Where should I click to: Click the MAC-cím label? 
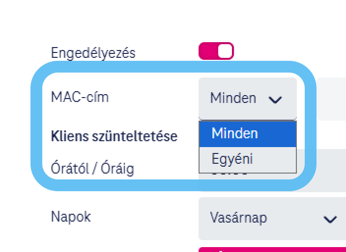tap(80, 97)
